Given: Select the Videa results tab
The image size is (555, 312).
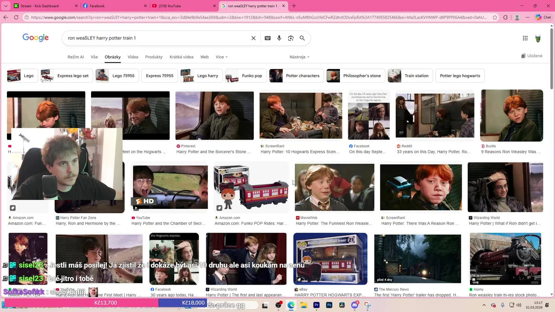Looking at the screenshot, I should click(133, 57).
